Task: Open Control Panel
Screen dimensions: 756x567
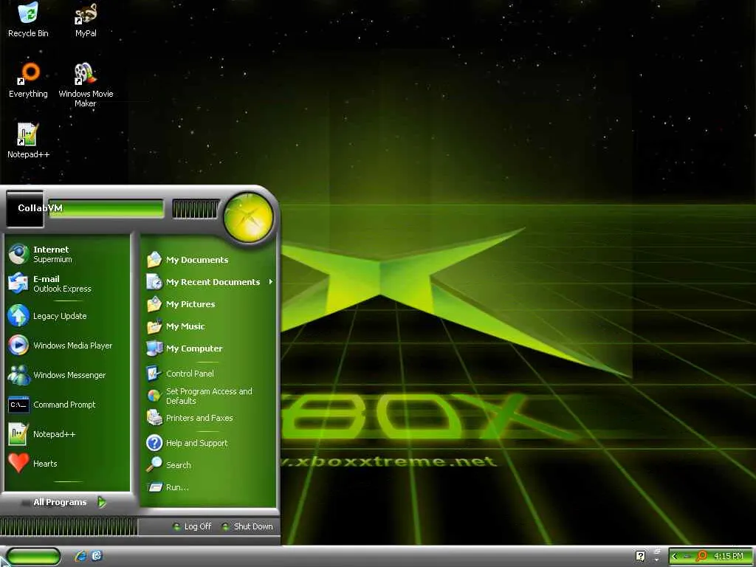Action: pyautogui.click(x=209, y=374)
